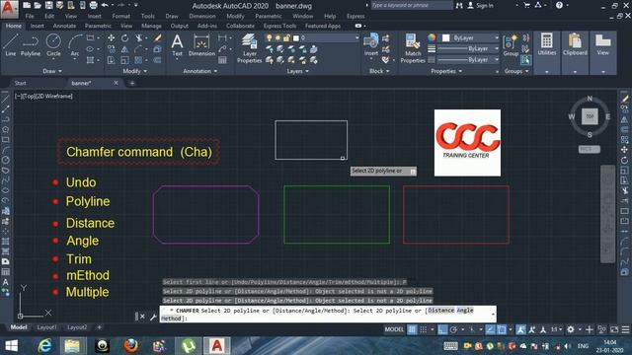
Task: Toggle drawing grid display in status bar
Action: tap(412, 329)
